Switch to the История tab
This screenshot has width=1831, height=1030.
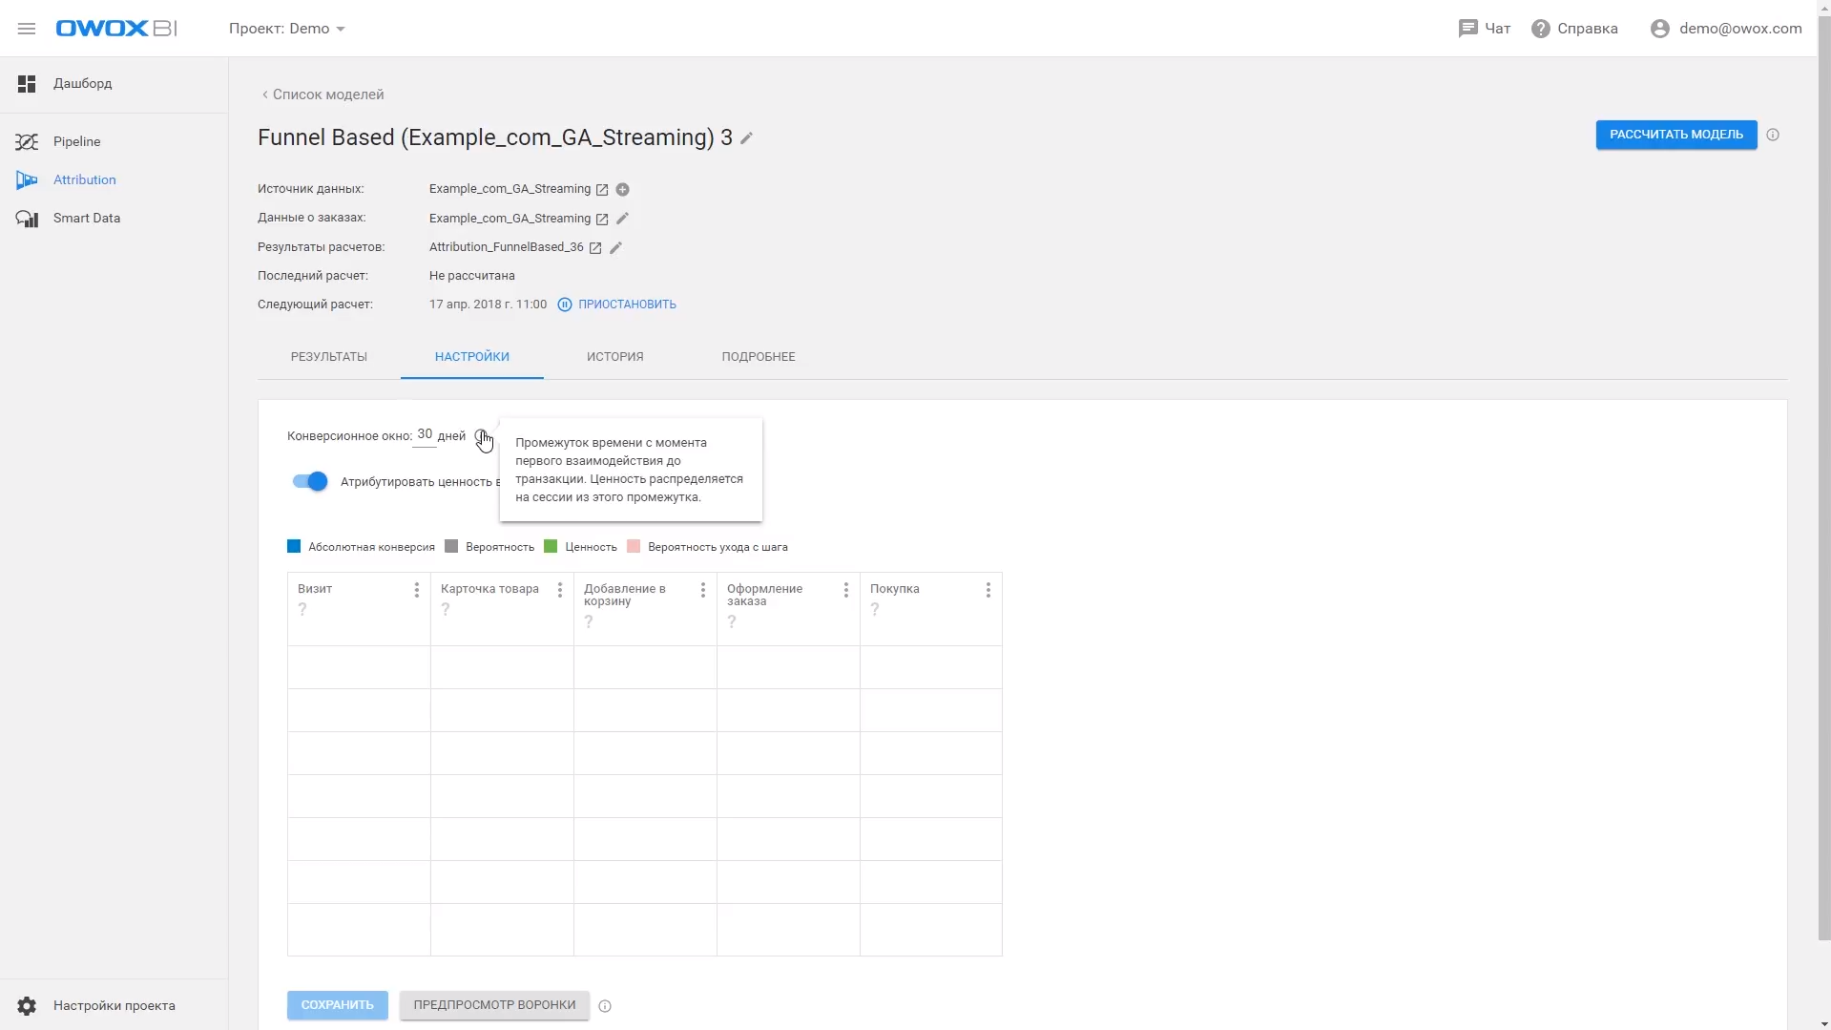(x=615, y=357)
